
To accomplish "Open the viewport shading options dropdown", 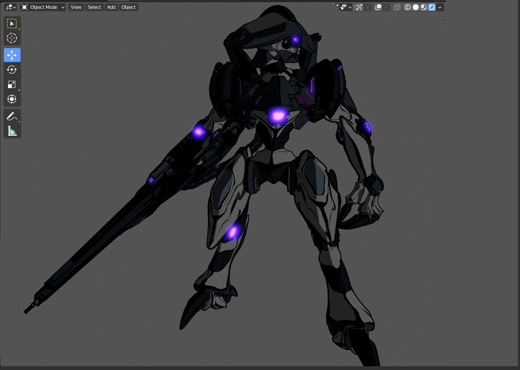I will tap(440, 7).
